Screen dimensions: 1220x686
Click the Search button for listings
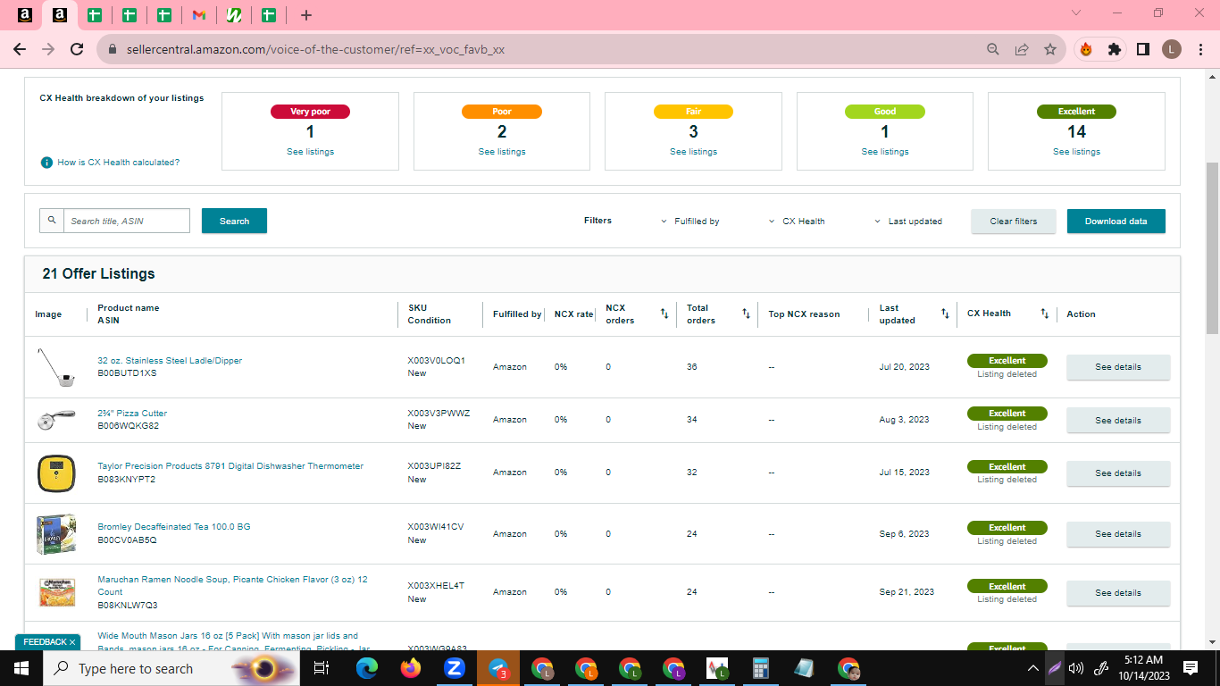pos(234,221)
